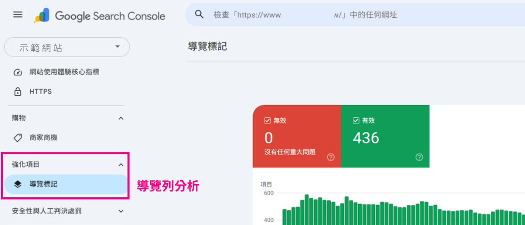Collapse the 強化項目 section
525x225 pixels.
[x=121, y=165]
